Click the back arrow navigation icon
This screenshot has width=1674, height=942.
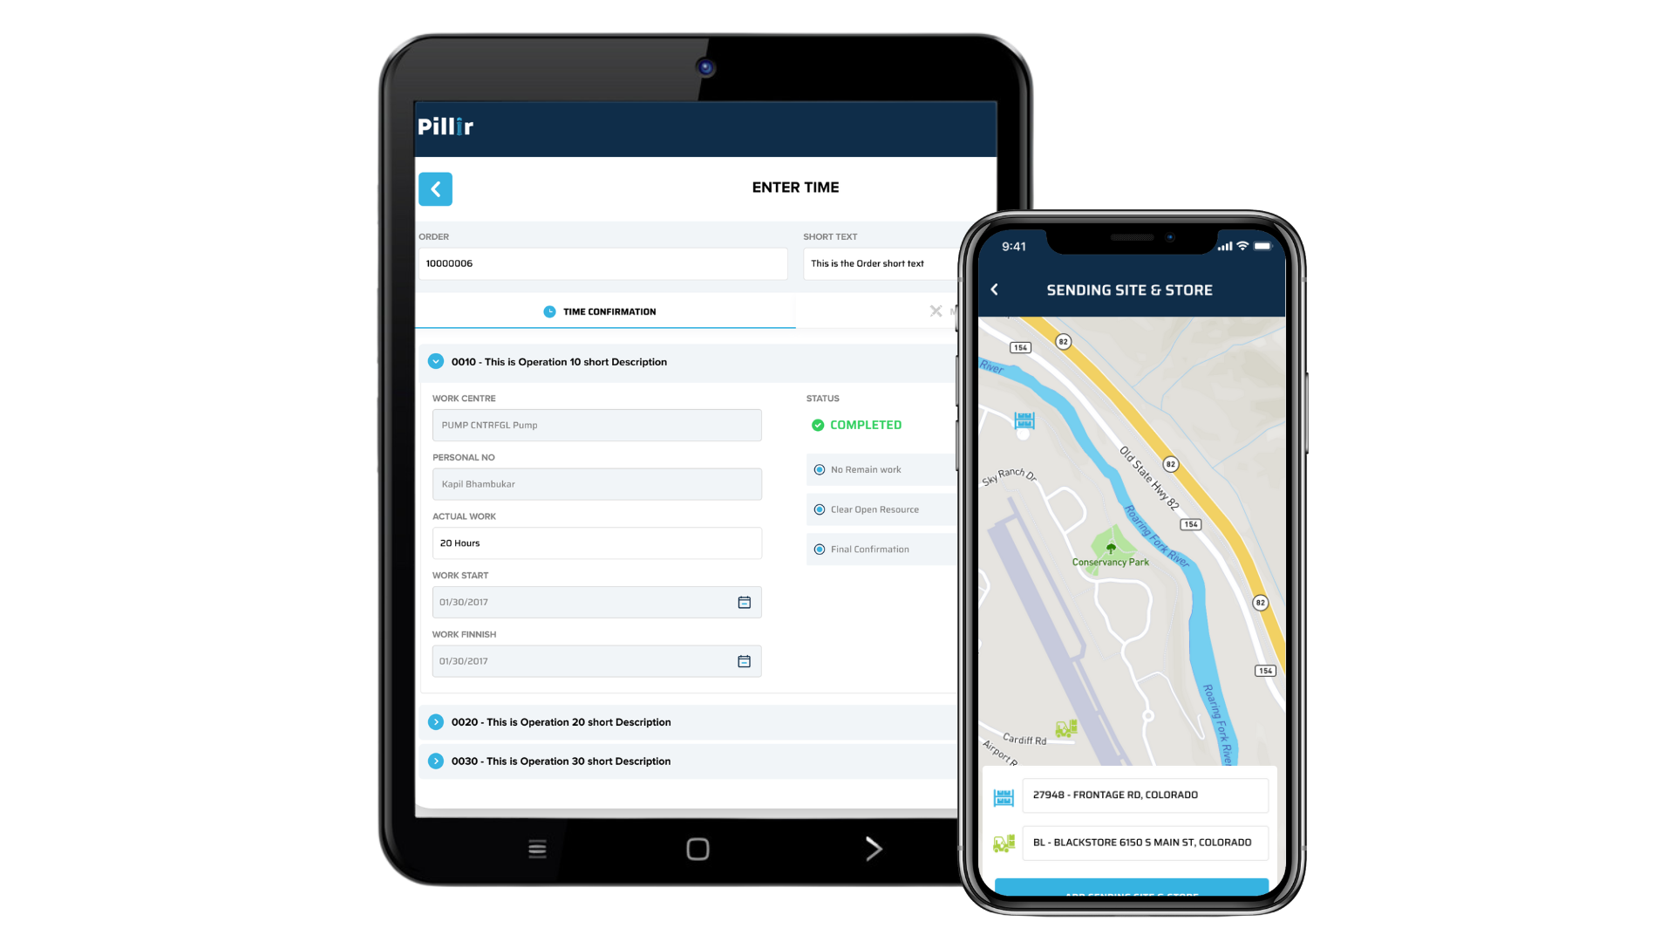point(436,188)
